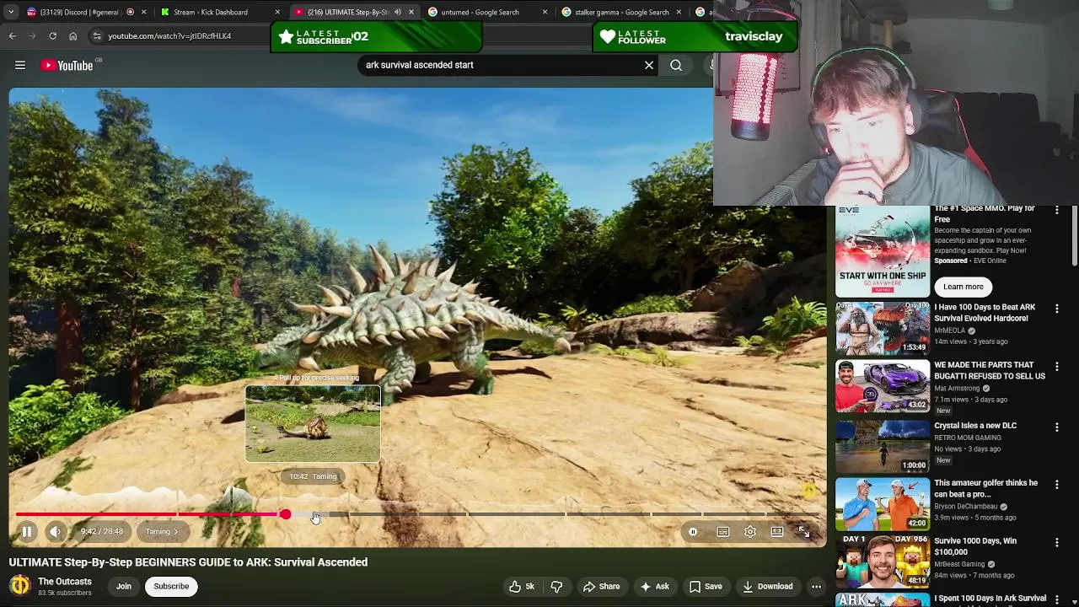Viewport: 1079px width, 607px height.
Task: Open 'Crystal Isles a new DLC' video title
Action: [x=975, y=426]
